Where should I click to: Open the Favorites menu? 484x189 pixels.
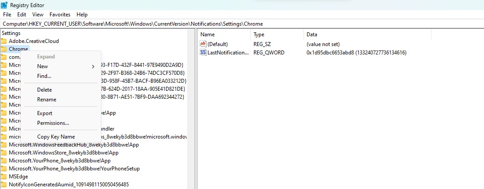click(60, 15)
